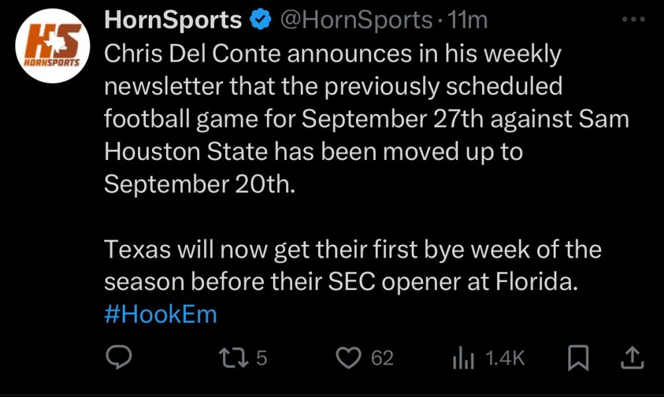The height and width of the screenshot is (397, 664).
Task: Visit the @HornSports handle link
Action: click(357, 21)
